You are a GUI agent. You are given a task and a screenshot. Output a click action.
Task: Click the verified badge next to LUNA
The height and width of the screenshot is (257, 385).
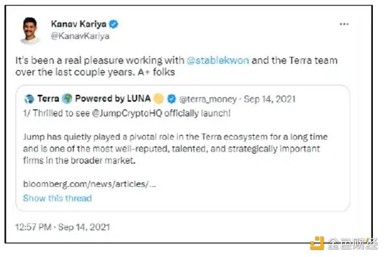(x=171, y=99)
